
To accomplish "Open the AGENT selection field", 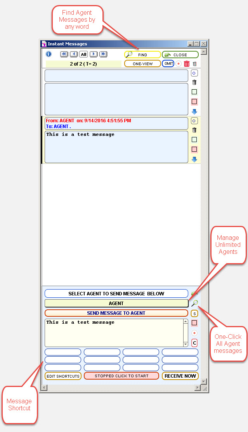I will [x=116, y=304].
